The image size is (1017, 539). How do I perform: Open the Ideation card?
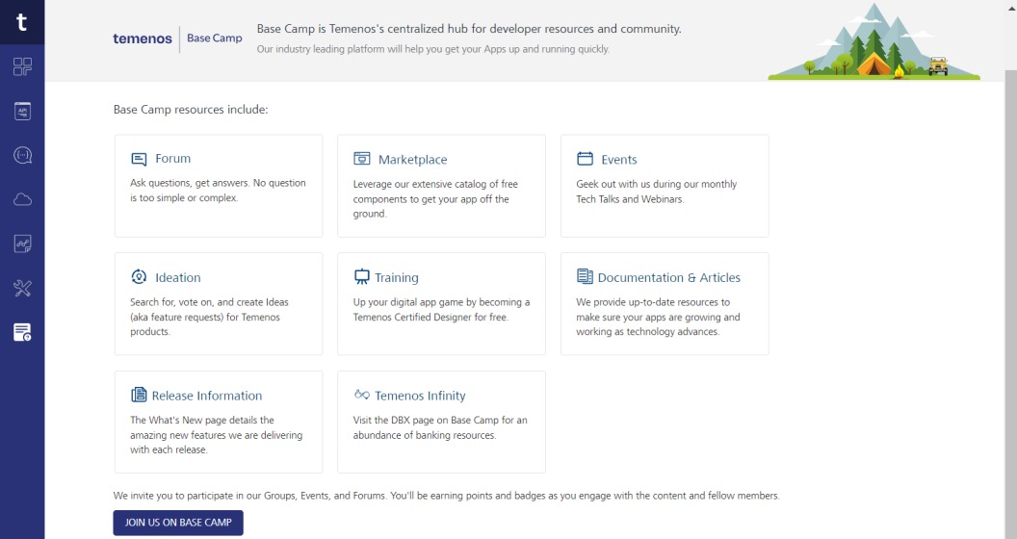(x=219, y=303)
